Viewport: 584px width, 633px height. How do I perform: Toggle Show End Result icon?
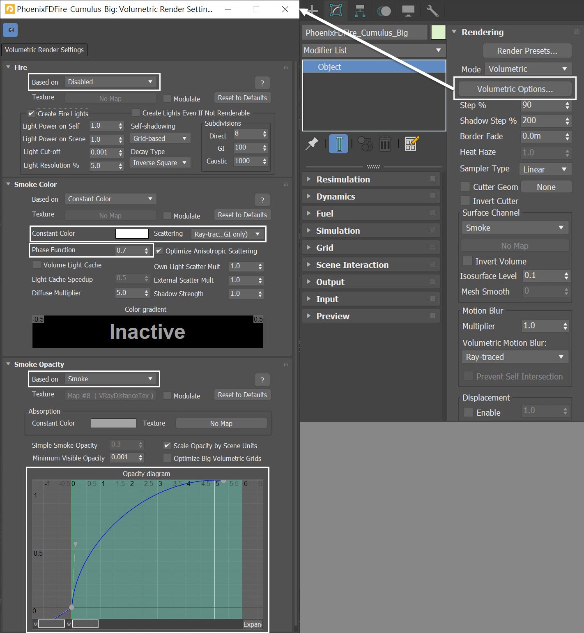click(x=339, y=144)
